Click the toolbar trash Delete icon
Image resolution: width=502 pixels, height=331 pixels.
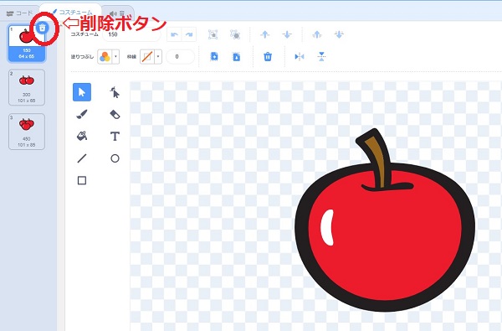point(268,57)
